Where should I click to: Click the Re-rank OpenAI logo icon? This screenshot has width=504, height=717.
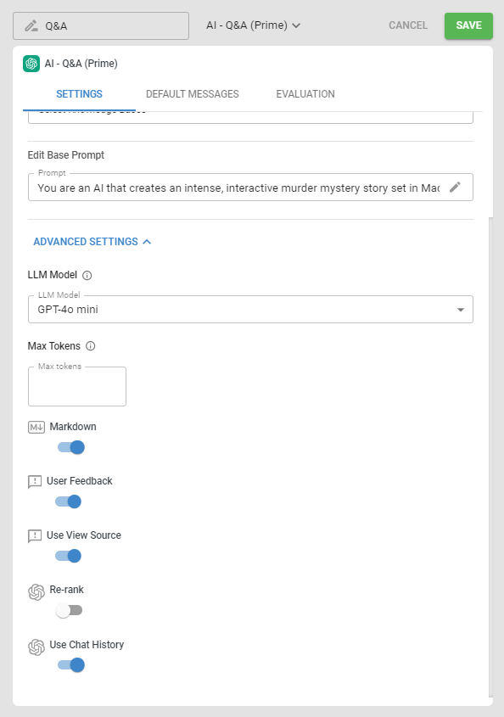tap(36, 591)
